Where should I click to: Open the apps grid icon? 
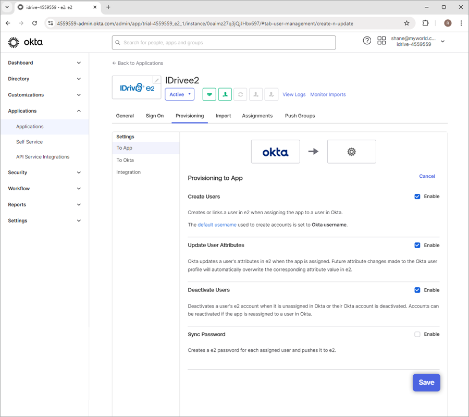(x=381, y=40)
